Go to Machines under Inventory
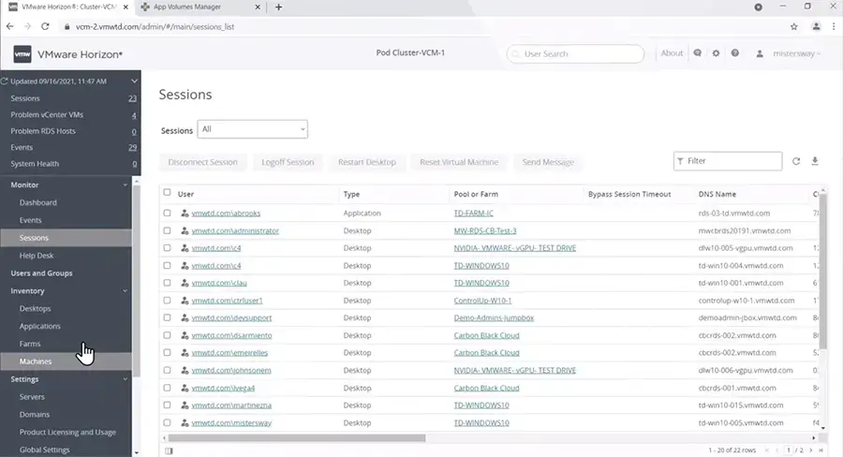843x457 pixels. [x=36, y=361]
